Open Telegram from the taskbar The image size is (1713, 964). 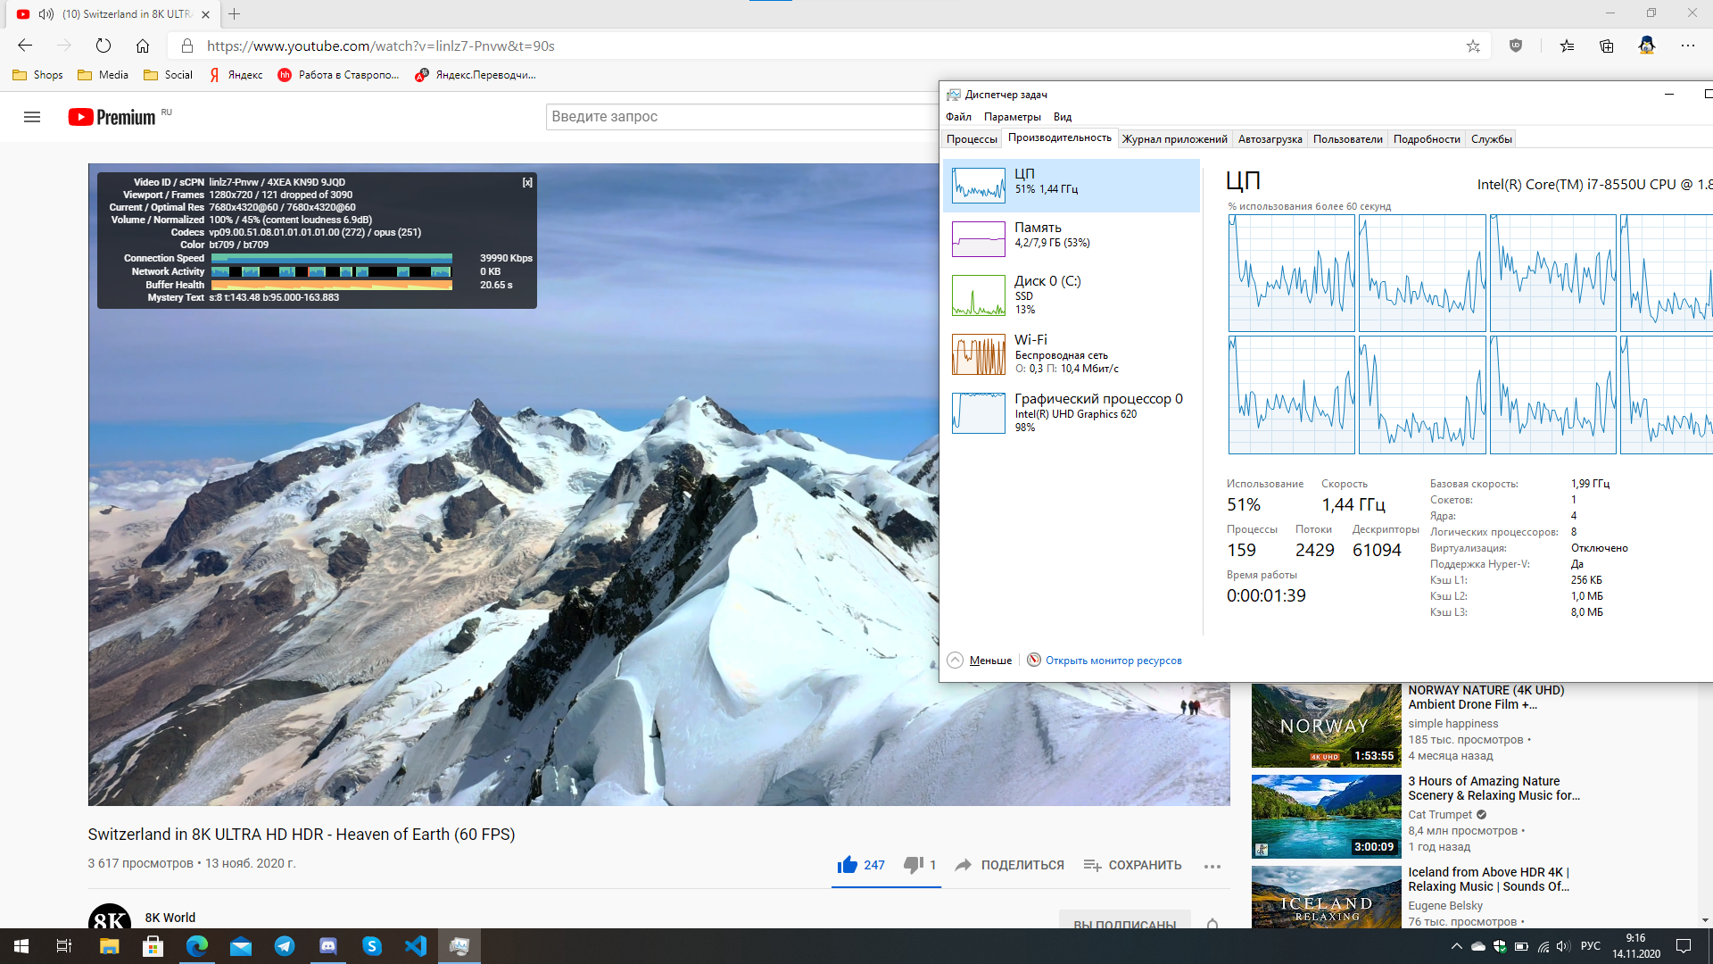tap(285, 946)
